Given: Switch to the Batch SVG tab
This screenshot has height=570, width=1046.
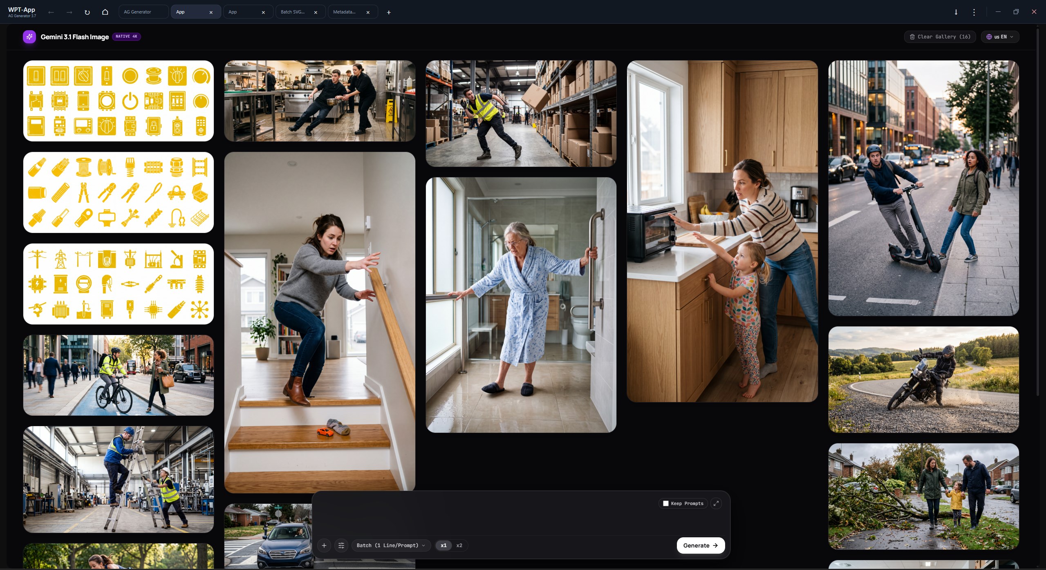Looking at the screenshot, I should point(300,12).
